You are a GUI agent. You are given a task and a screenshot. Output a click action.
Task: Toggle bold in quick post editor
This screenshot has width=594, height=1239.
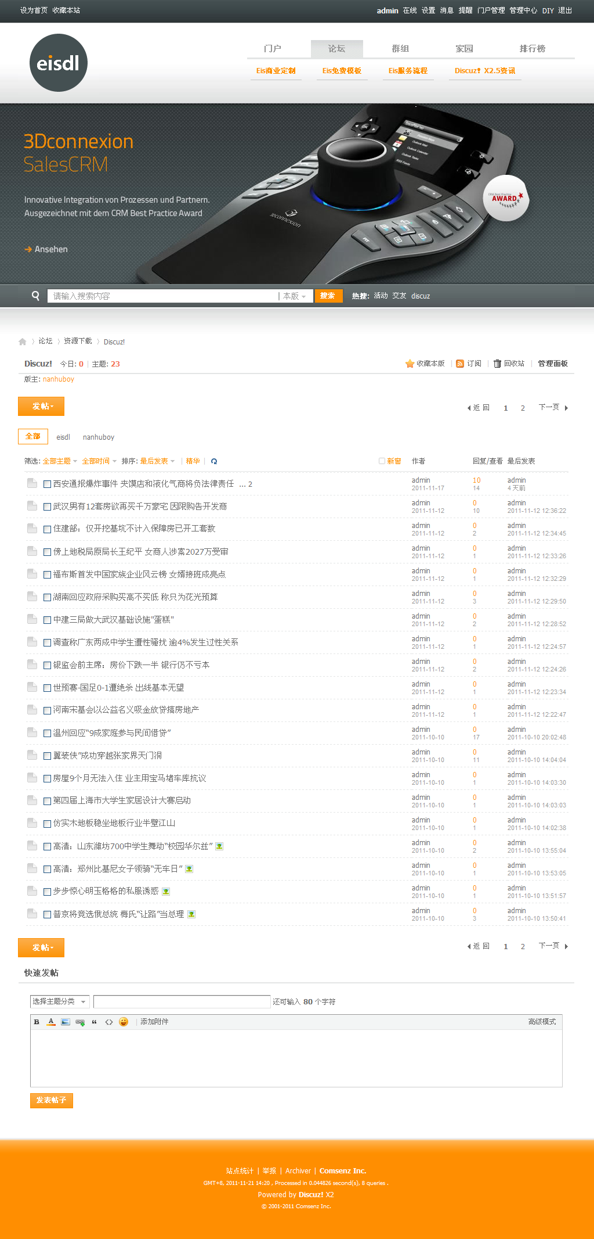[37, 1022]
